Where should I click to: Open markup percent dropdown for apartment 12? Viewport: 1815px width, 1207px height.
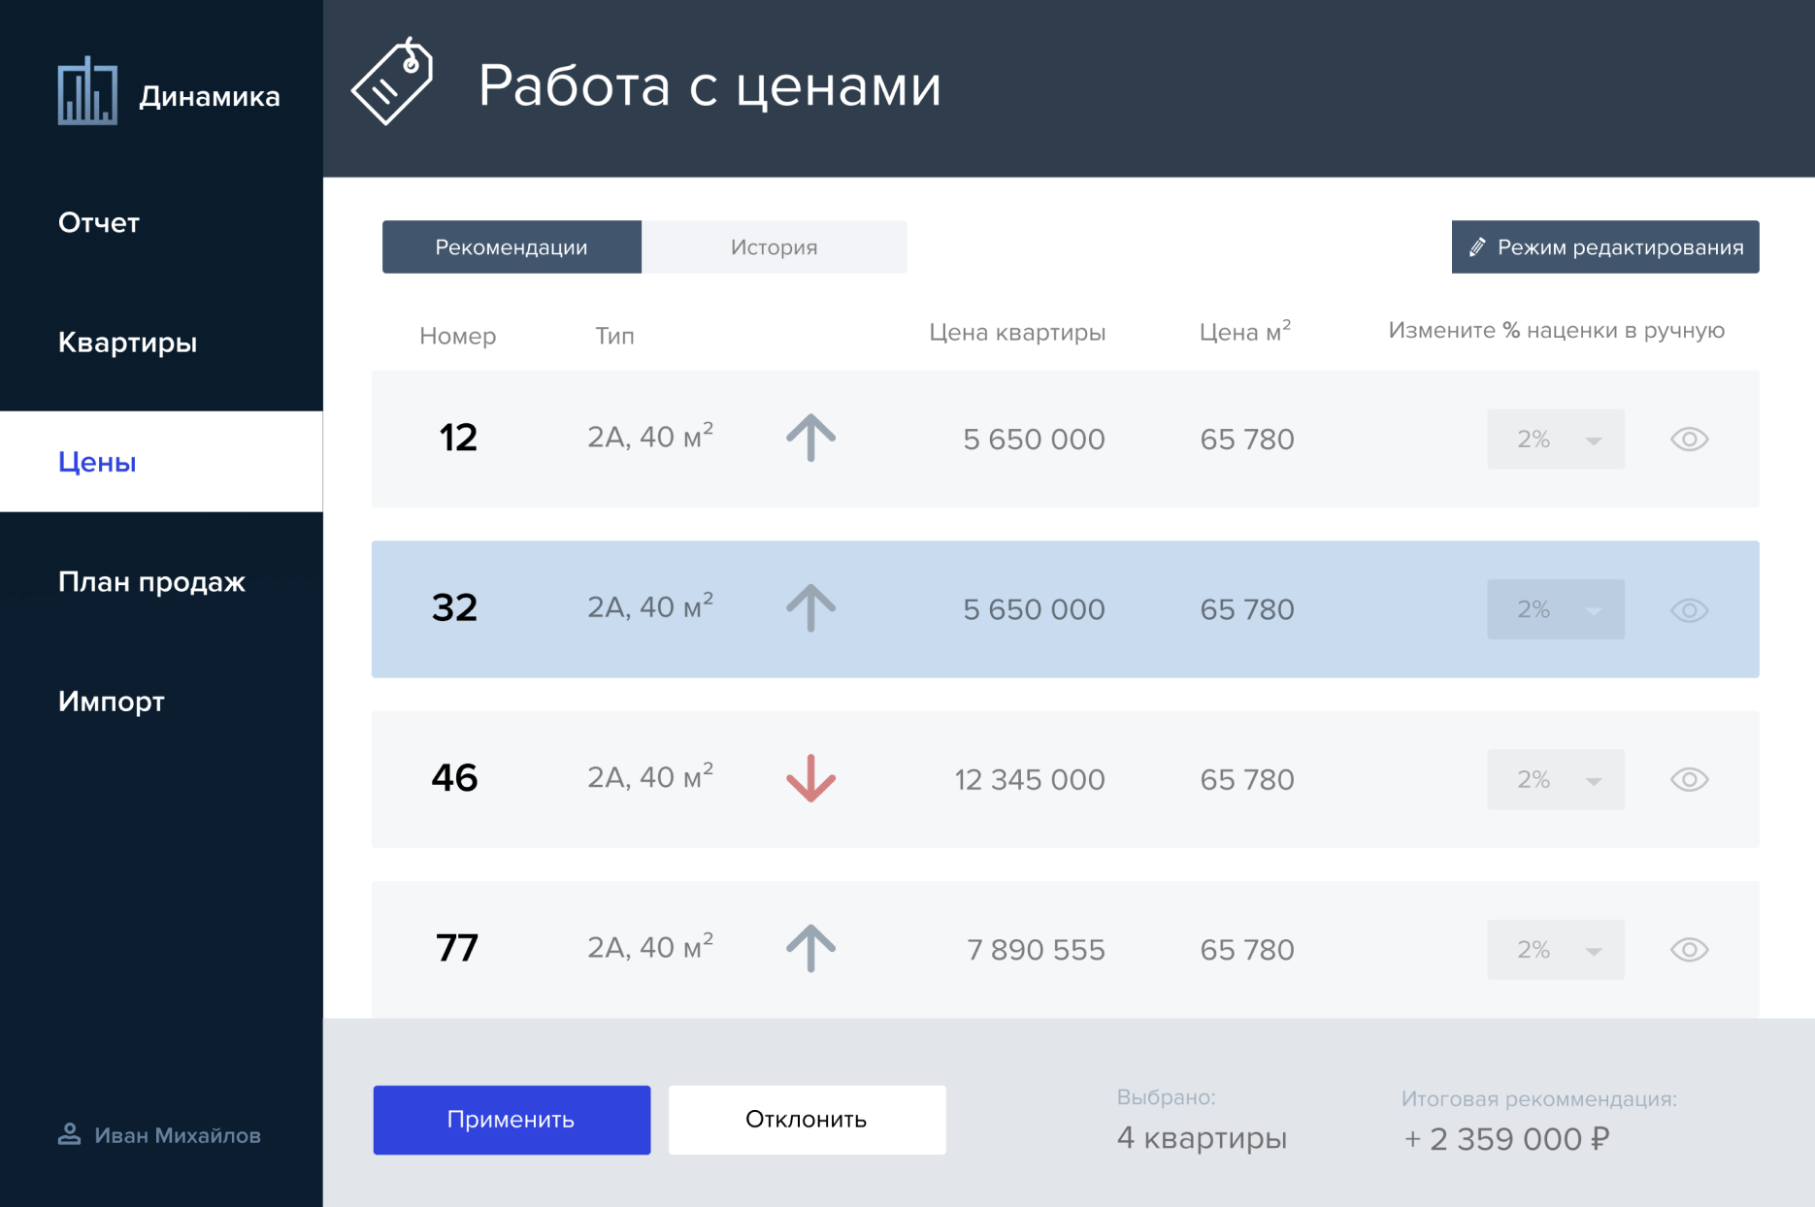coord(1555,440)
